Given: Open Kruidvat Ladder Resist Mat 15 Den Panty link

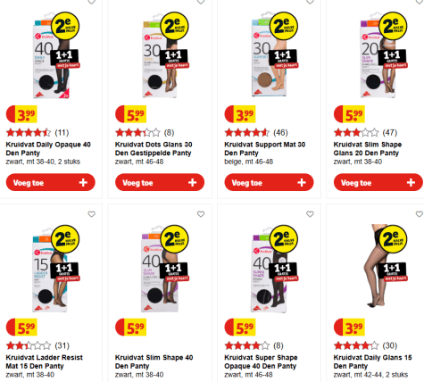Looking at the screenshot, I should 45,361.
